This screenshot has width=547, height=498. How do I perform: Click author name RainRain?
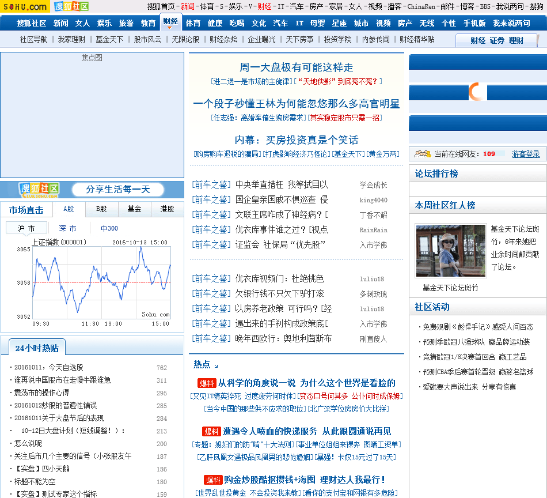[373, 230]
